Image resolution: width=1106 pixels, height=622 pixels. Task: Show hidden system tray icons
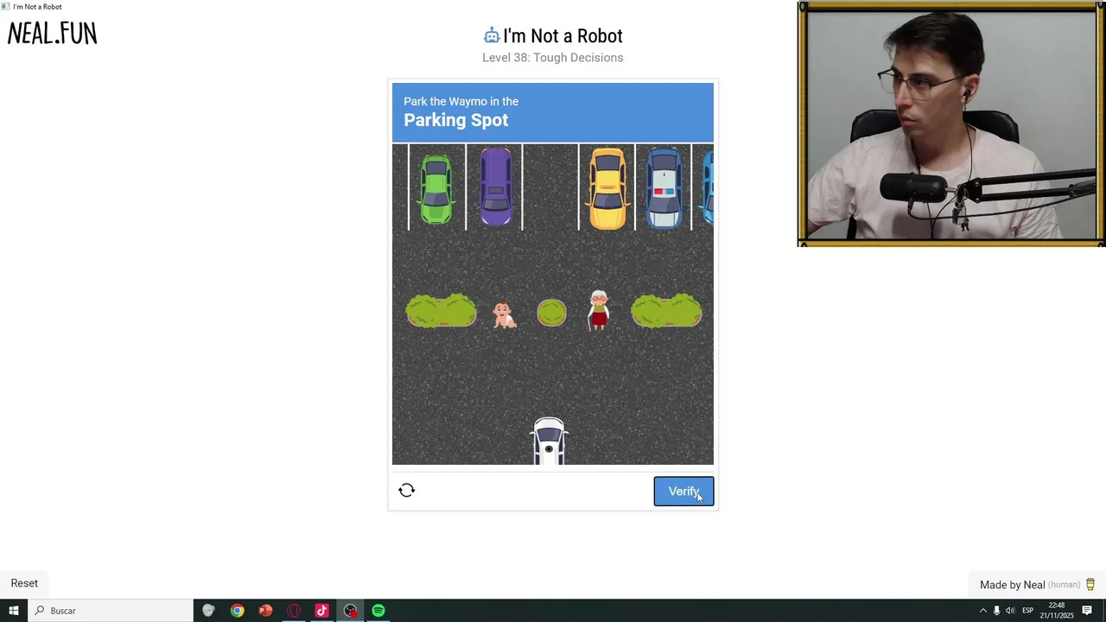pyautogui.click(x=982, y=611)
